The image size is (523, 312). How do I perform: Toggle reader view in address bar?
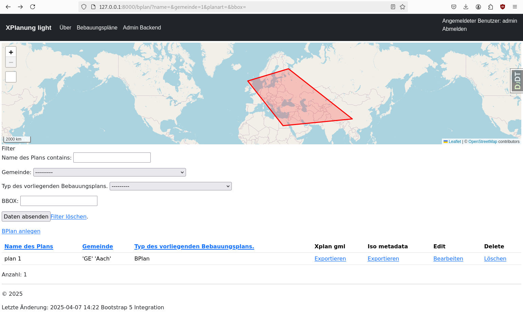393,7
